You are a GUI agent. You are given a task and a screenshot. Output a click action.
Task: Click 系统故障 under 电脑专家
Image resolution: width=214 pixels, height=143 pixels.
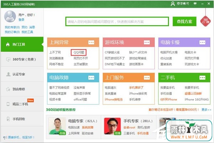click(x=87, y=127)
